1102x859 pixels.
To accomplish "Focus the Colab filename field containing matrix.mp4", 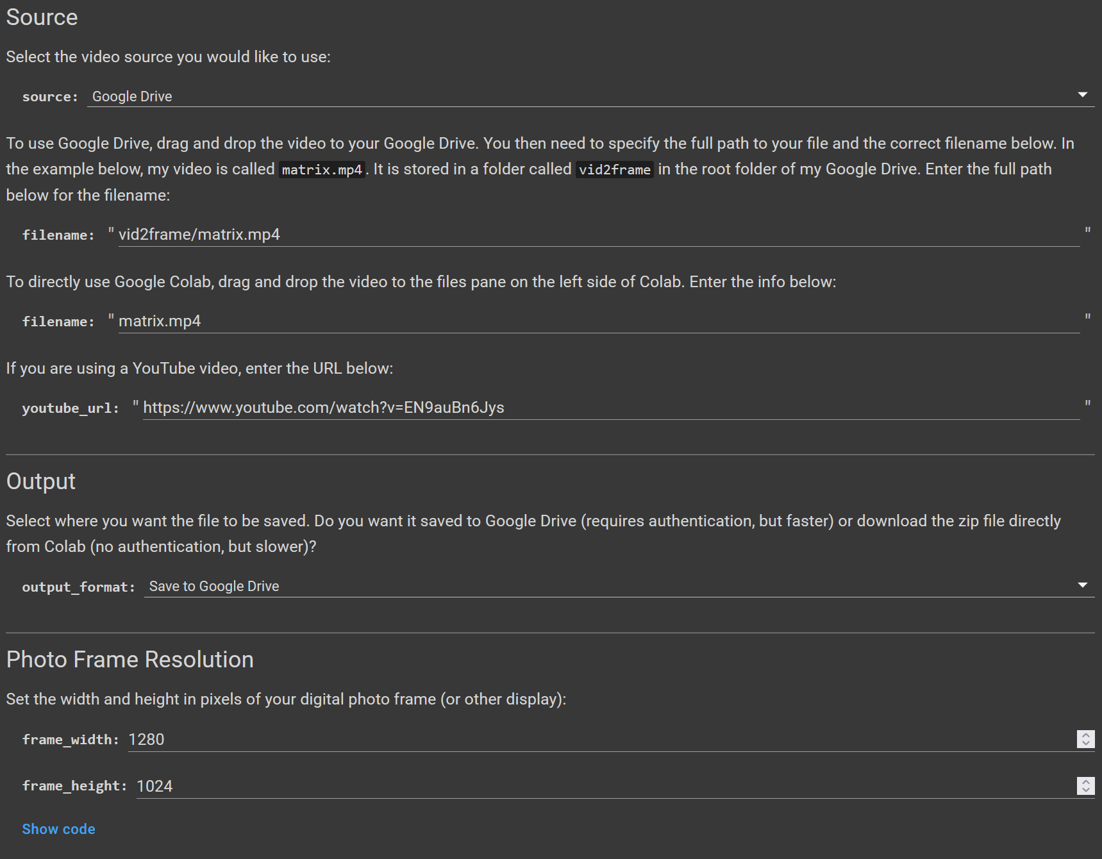I will pos(596,321).
